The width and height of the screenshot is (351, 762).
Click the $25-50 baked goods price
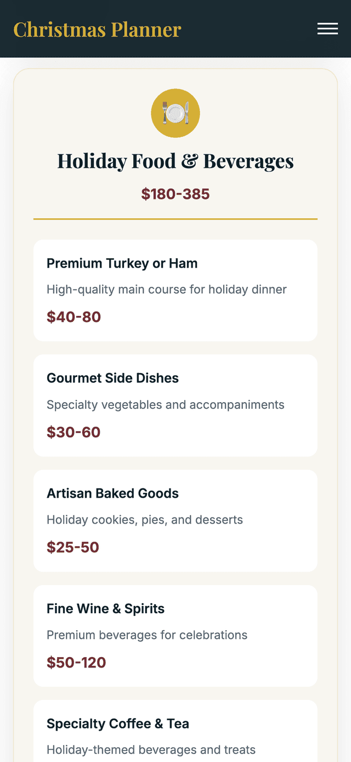pyautogui.click(x=73, y=547)
